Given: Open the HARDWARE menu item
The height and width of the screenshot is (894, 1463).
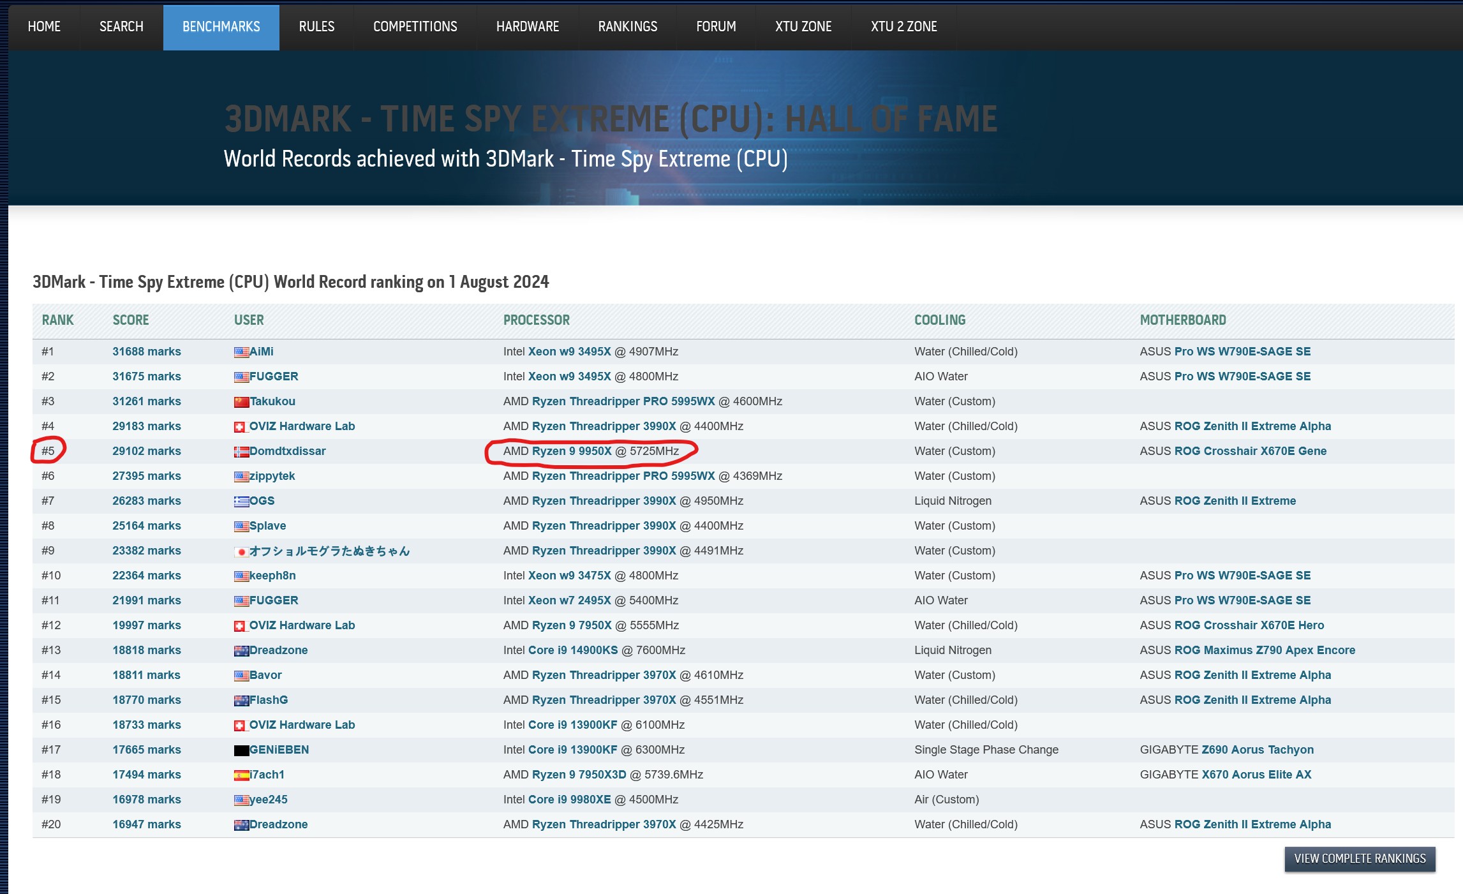Looking at the screenshot, I should (527, 27).
